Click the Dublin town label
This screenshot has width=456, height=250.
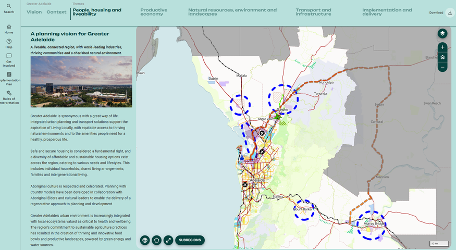pos(213,79)
